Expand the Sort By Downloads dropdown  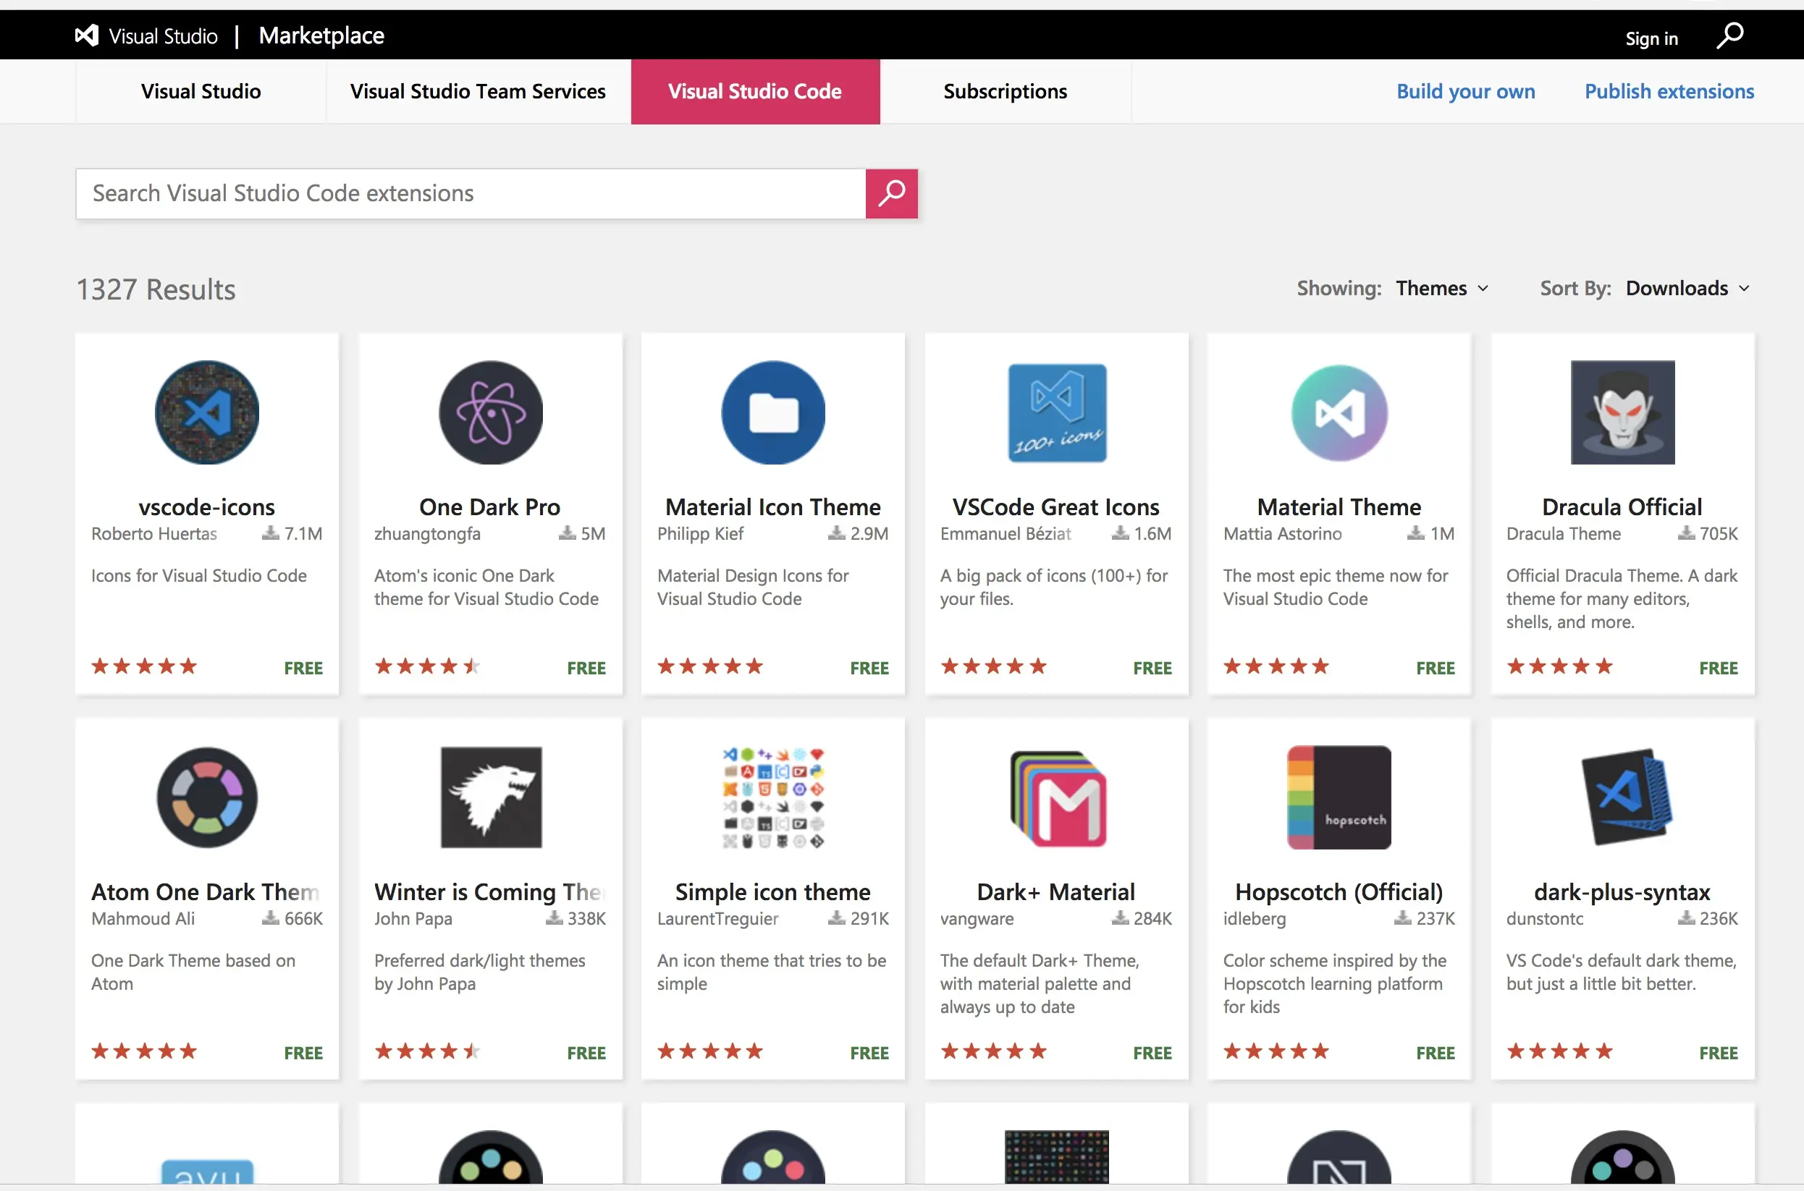click(x=1686, y=289)
